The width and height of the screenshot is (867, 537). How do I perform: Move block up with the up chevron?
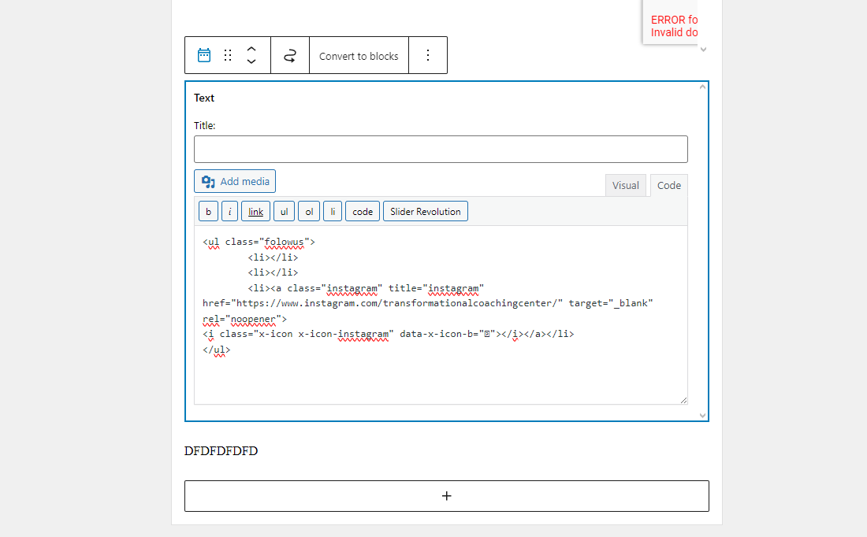coord(251,49)
